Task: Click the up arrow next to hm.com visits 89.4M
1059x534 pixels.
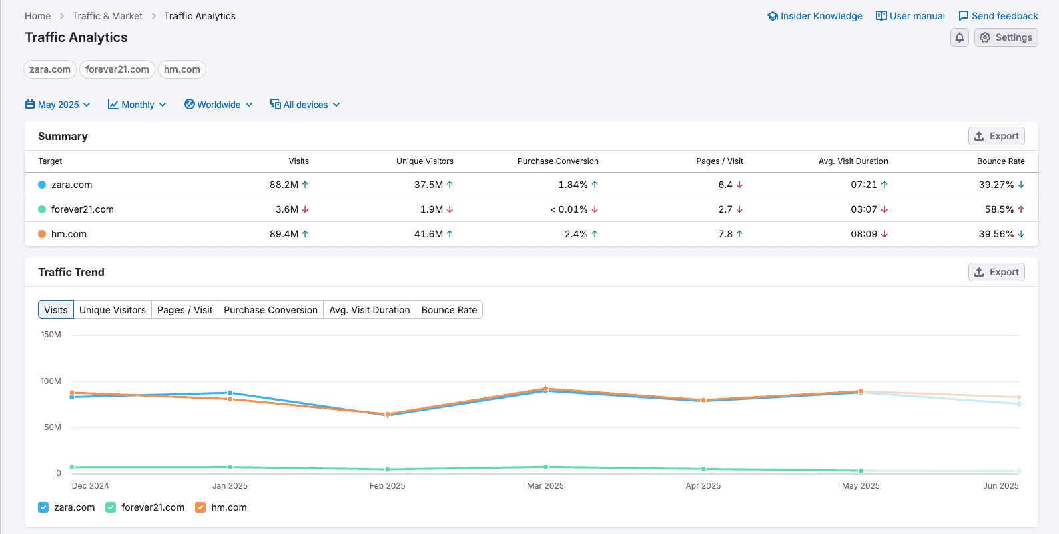Action: (x=305, y=234)
